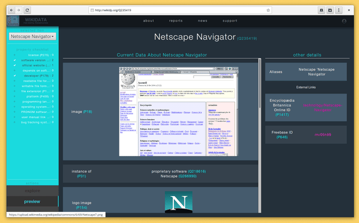Click the plus icon beside bug tracking system
This screenshot has width=359, height=223.
click(x=15, y=122)
